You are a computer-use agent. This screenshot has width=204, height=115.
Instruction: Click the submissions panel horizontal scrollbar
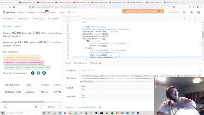click(x=23, y=102)
